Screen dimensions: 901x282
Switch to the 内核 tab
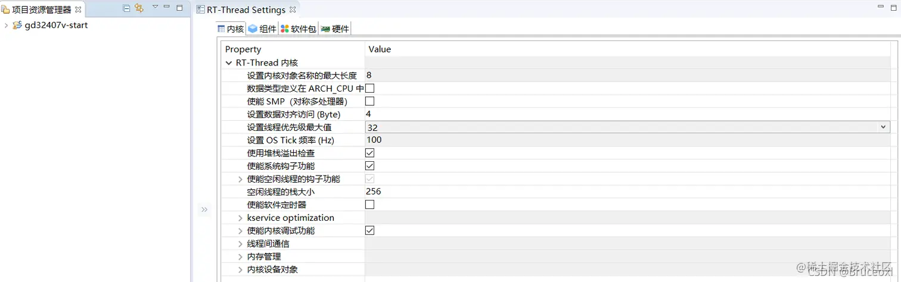tap(231, 29)
